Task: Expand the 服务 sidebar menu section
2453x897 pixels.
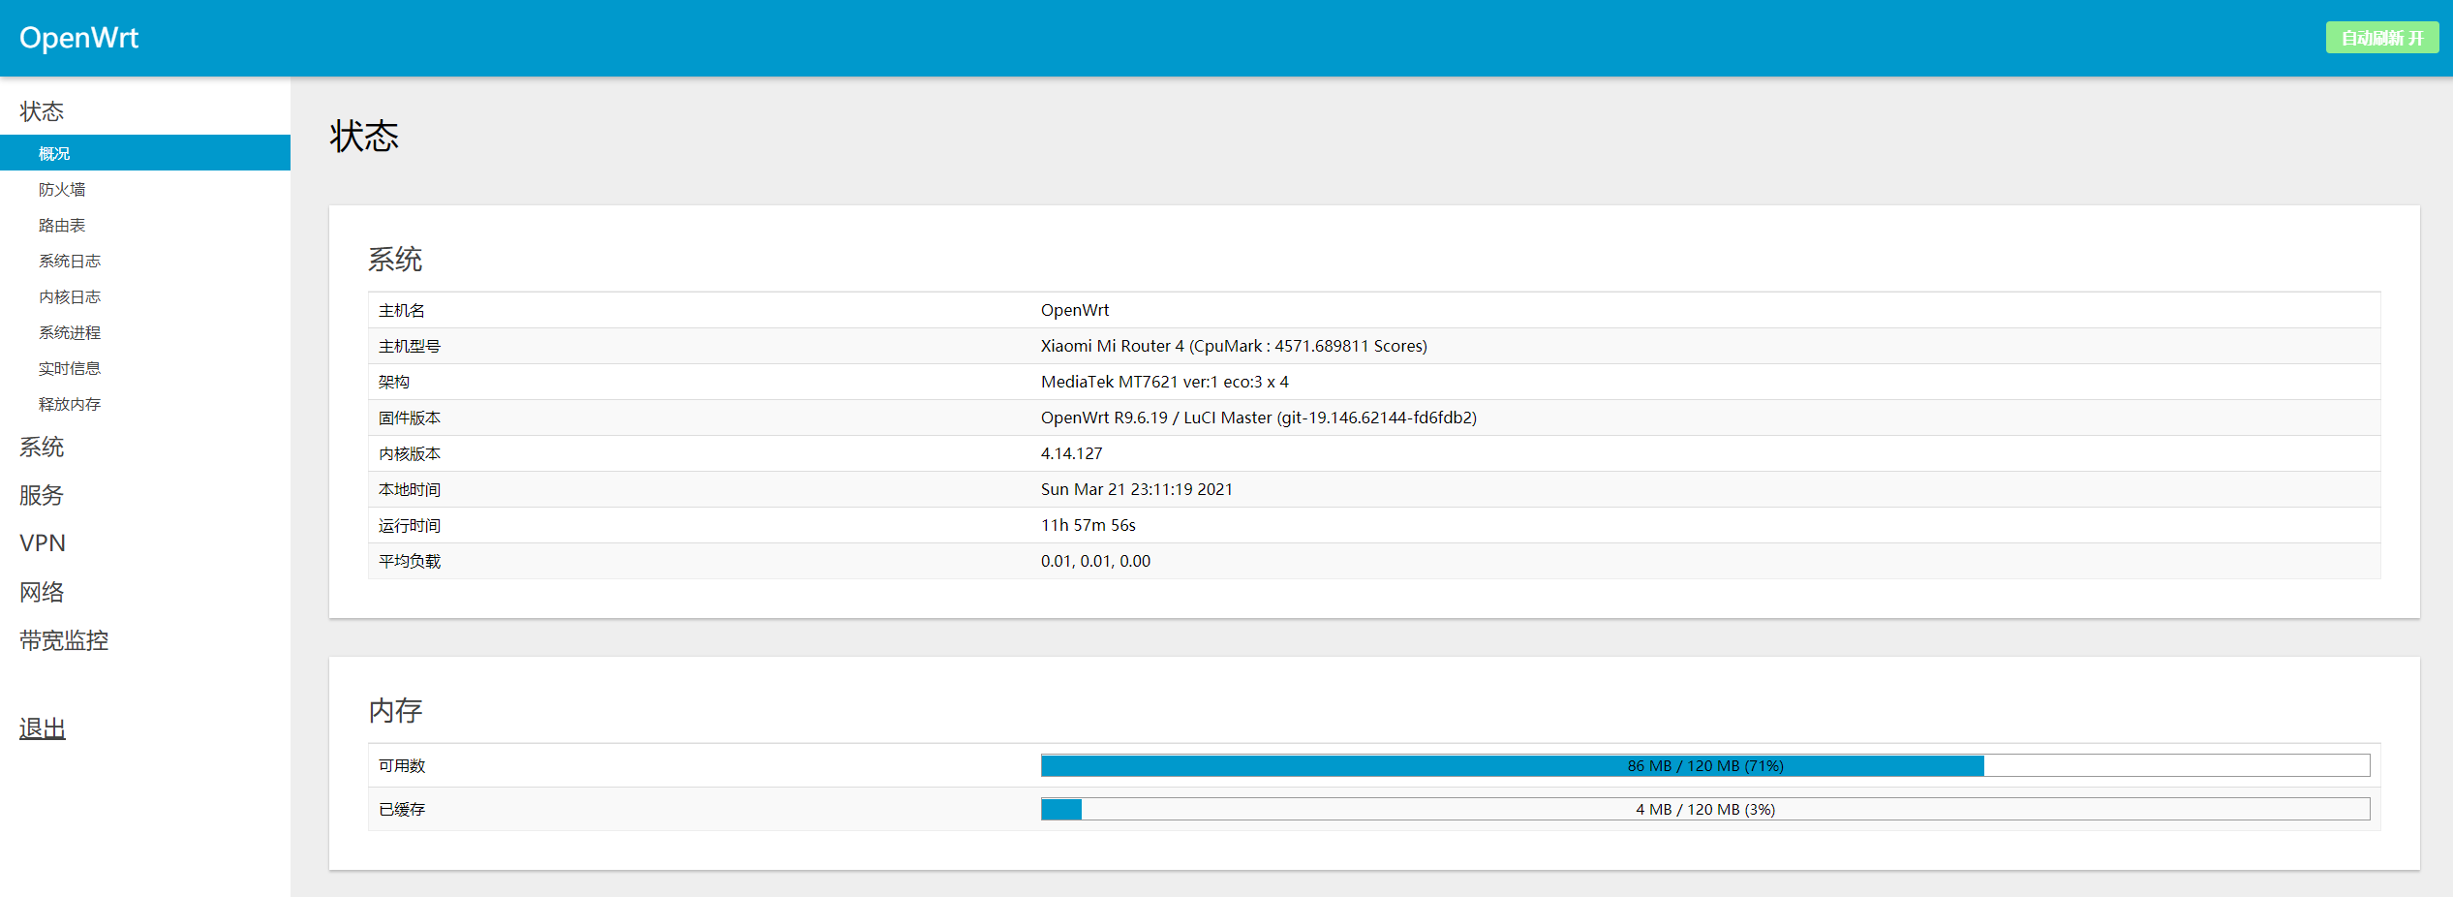Action: (42, 495)
